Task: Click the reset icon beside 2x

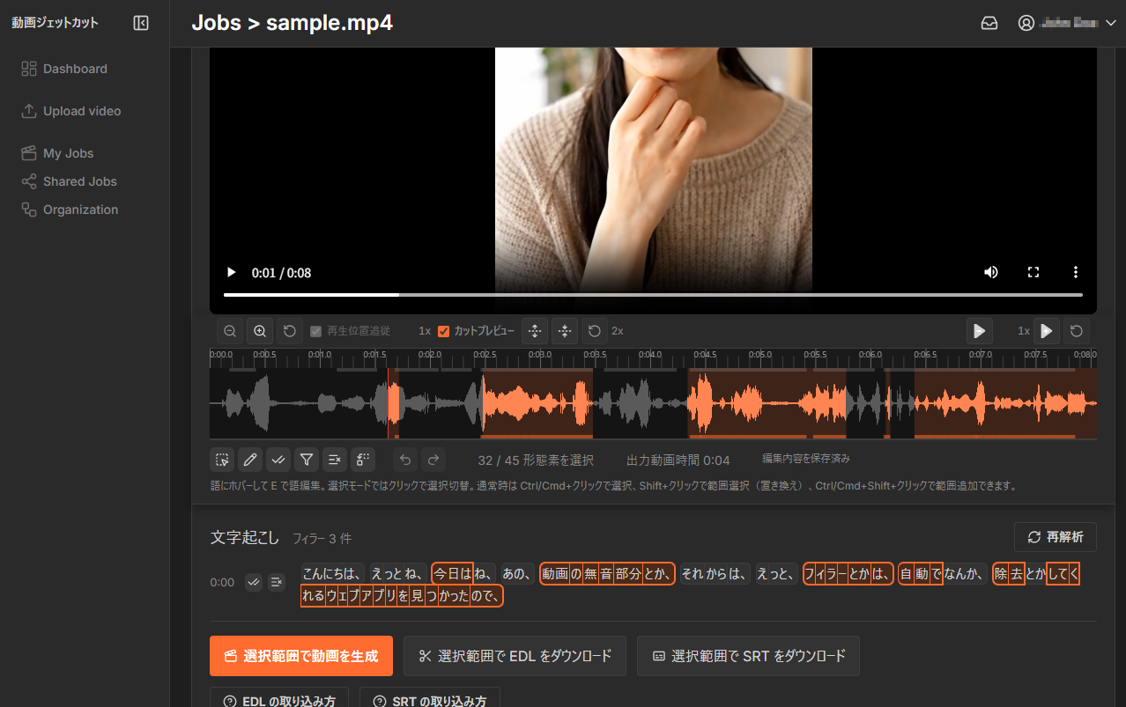Action: point(595,331)
